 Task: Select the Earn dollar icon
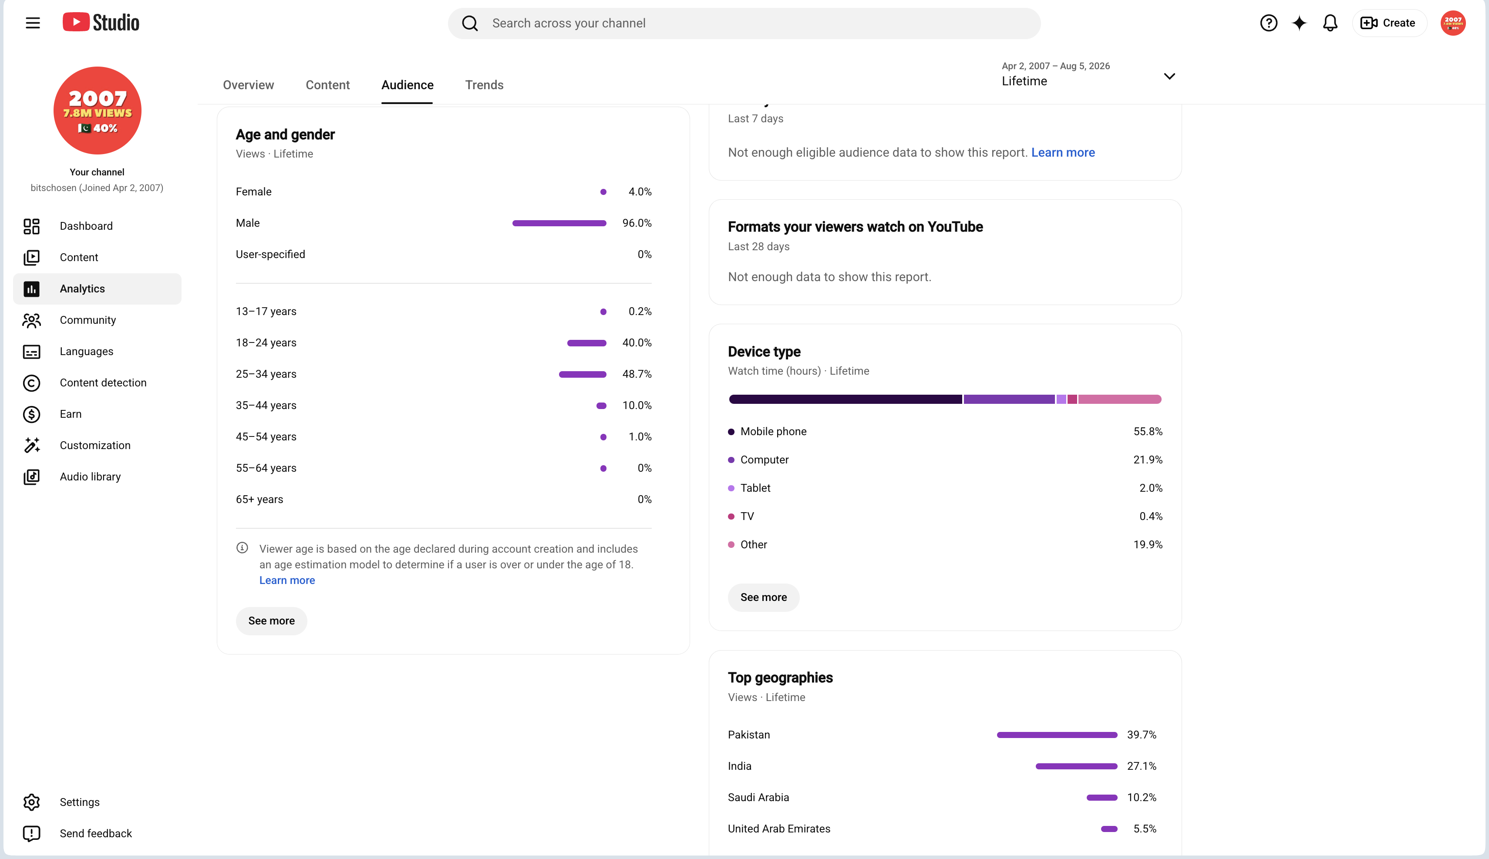click(31, 414)
